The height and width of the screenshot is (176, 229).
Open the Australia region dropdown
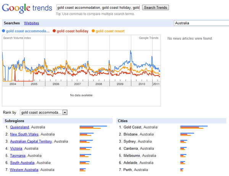pyautogui.click(x=202, y=23)
